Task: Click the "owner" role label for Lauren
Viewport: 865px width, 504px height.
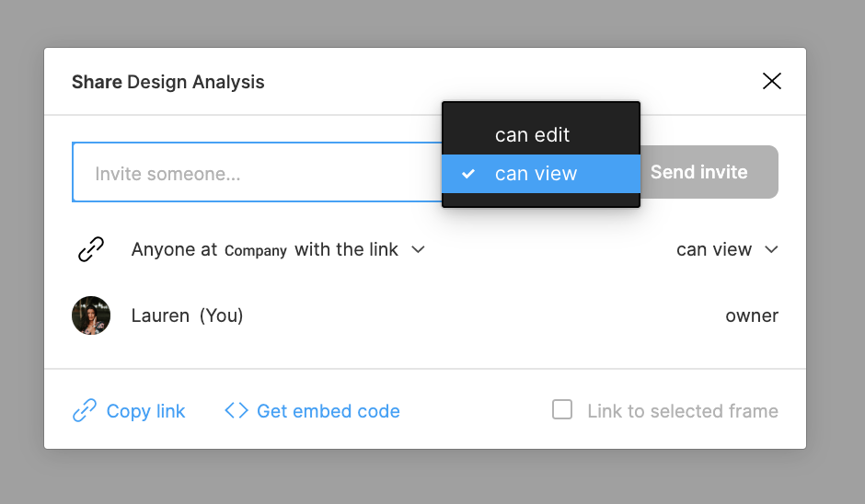Action: point(752,315)
